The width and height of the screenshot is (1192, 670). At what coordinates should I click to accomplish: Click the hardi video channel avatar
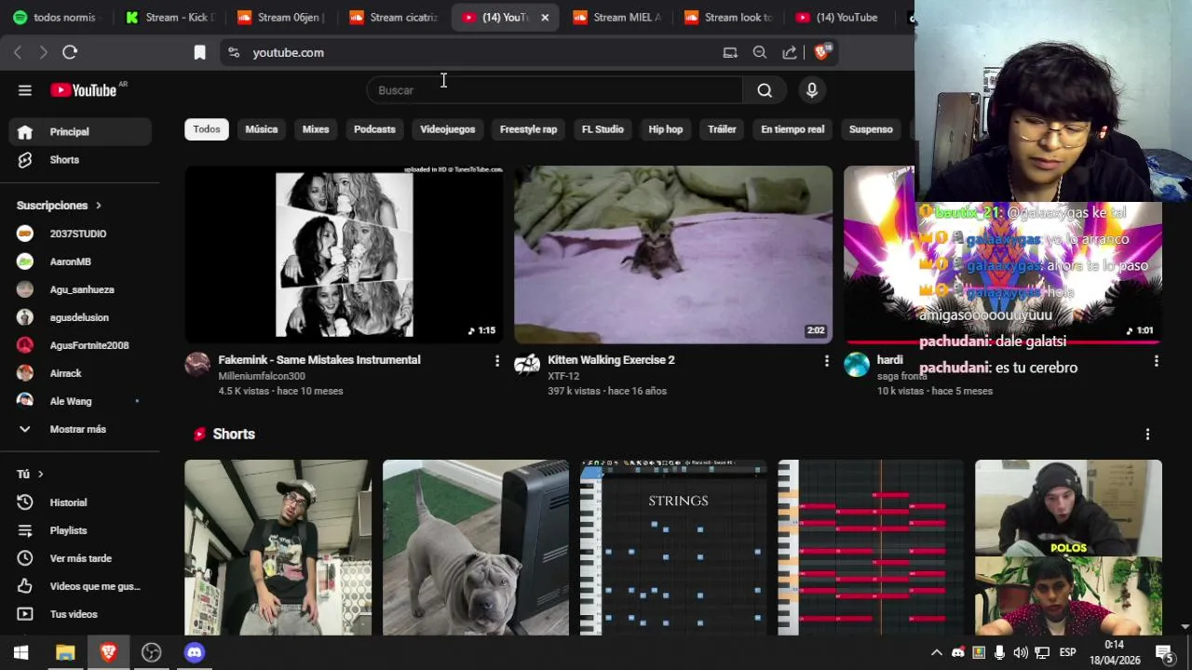[857, 364]
